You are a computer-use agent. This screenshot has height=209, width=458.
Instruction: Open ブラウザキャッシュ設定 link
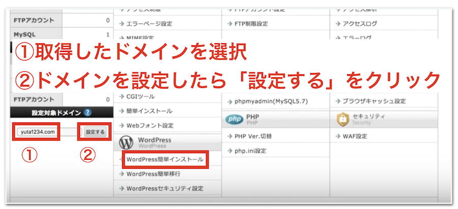pyautogui.click(x=374, y=101)
